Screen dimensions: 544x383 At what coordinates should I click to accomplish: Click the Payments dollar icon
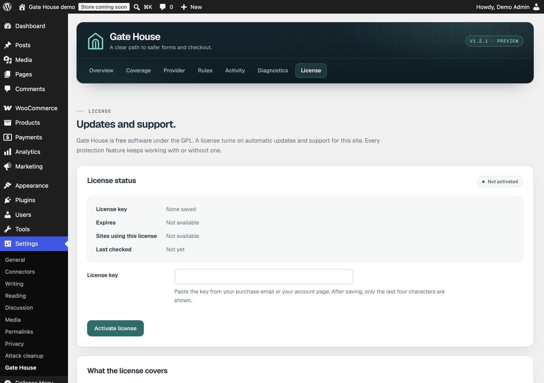click(8, 137)
